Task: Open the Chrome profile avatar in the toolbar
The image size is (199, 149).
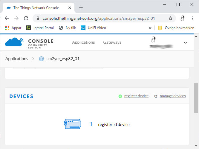Action: pos(182,18)
